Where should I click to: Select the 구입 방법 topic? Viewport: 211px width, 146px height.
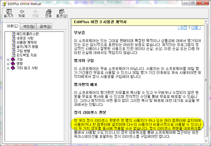tap(23, 51)
